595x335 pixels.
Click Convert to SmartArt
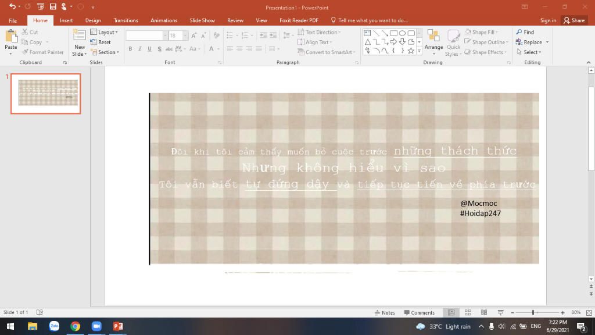[x=327, y=52]
